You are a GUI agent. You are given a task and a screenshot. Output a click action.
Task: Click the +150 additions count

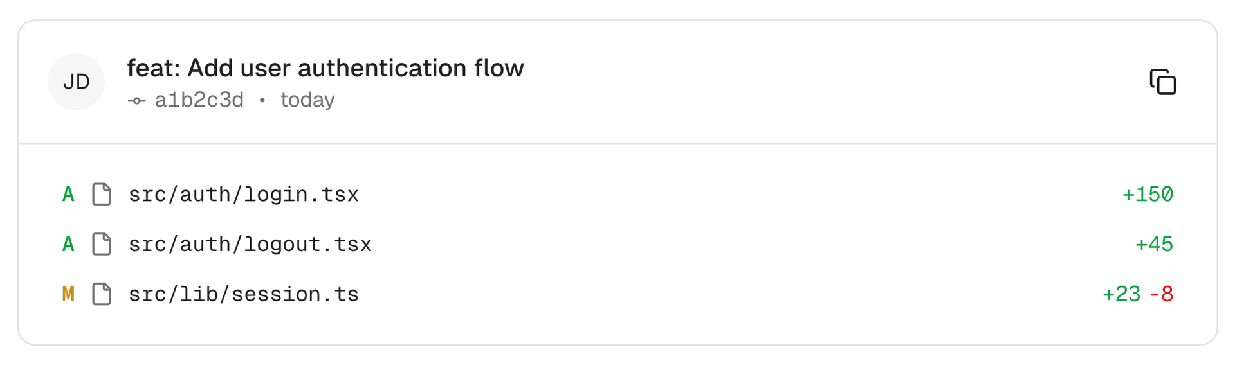1148,194
